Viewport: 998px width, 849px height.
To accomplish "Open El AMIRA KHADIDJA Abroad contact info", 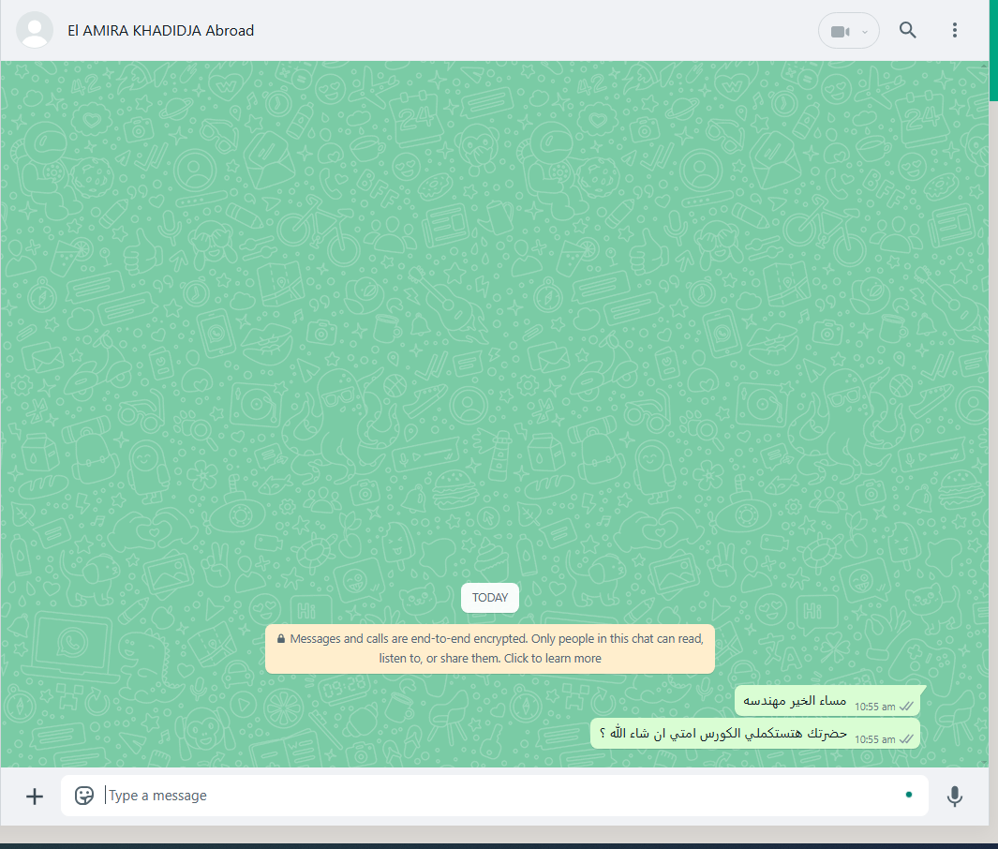I will coord(160,31).
